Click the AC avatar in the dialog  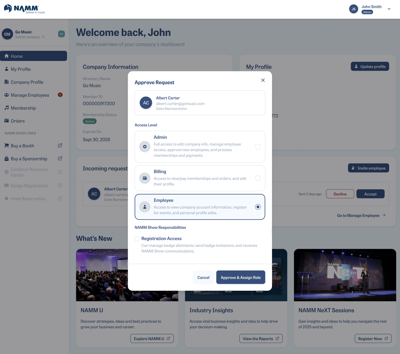(146, 103)
